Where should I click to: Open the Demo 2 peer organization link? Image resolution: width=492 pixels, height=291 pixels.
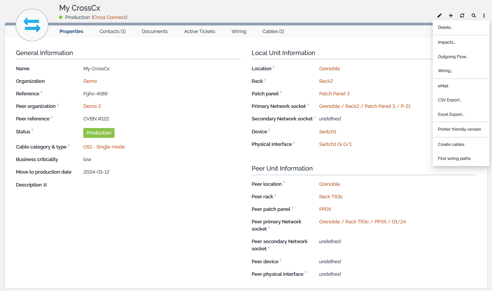92,106
